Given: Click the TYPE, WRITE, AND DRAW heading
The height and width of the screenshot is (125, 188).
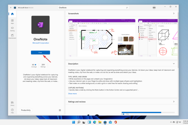Looking at the screenshot, I should (x=77, y=77).
